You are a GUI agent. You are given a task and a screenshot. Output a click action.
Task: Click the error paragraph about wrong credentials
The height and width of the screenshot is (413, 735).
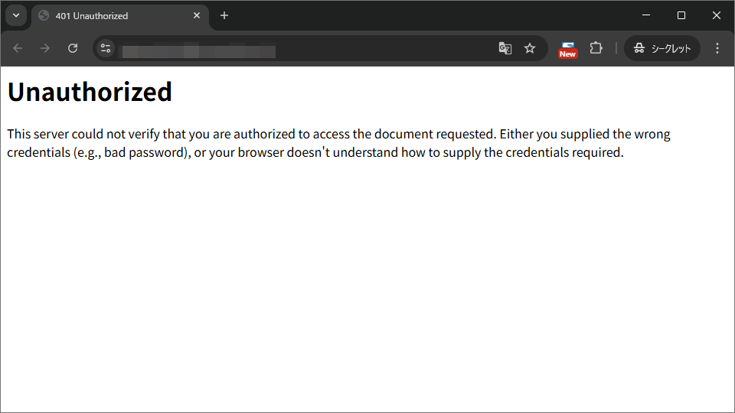pyautogui.click(x=338, y=143)
